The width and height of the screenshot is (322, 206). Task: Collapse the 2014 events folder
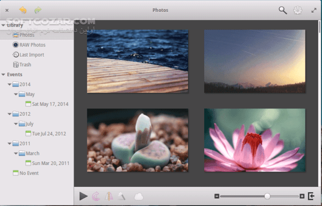(x=9, y=85)
